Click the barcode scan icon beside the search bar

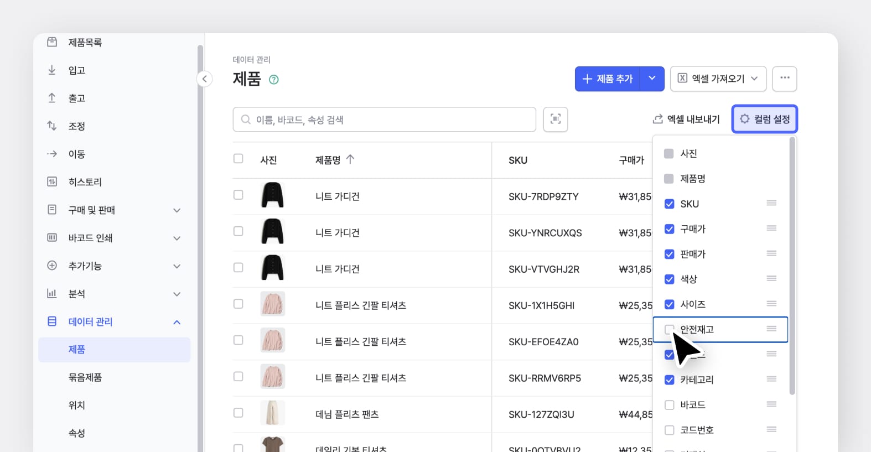click(555, 119)
